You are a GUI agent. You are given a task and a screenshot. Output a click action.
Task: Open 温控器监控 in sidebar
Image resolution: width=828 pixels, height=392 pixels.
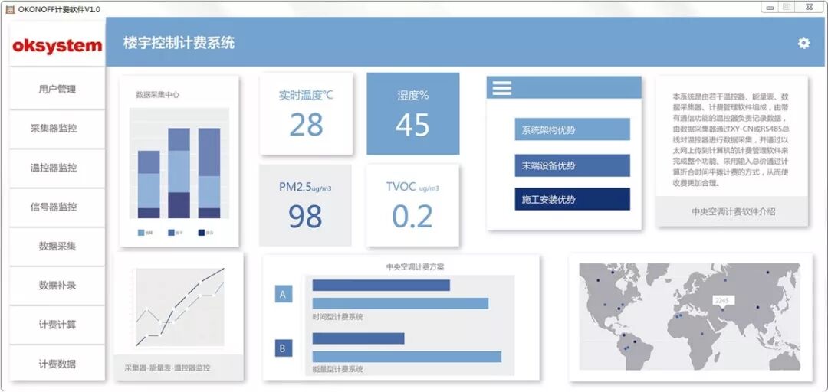click(57, 168)
